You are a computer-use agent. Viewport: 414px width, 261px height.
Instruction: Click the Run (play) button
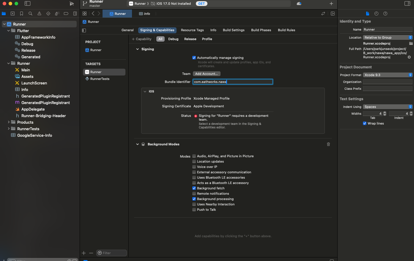[72, 4]
